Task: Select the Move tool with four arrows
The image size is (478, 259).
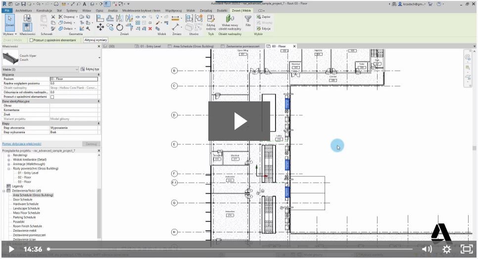Action: click(100, 27)
